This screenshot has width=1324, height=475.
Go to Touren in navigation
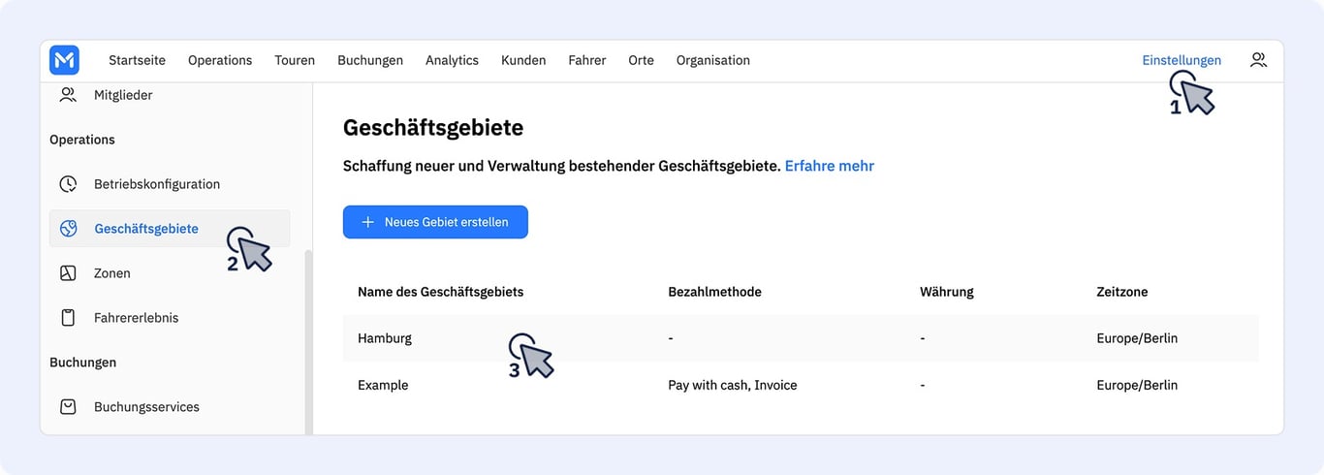(295, 60)
